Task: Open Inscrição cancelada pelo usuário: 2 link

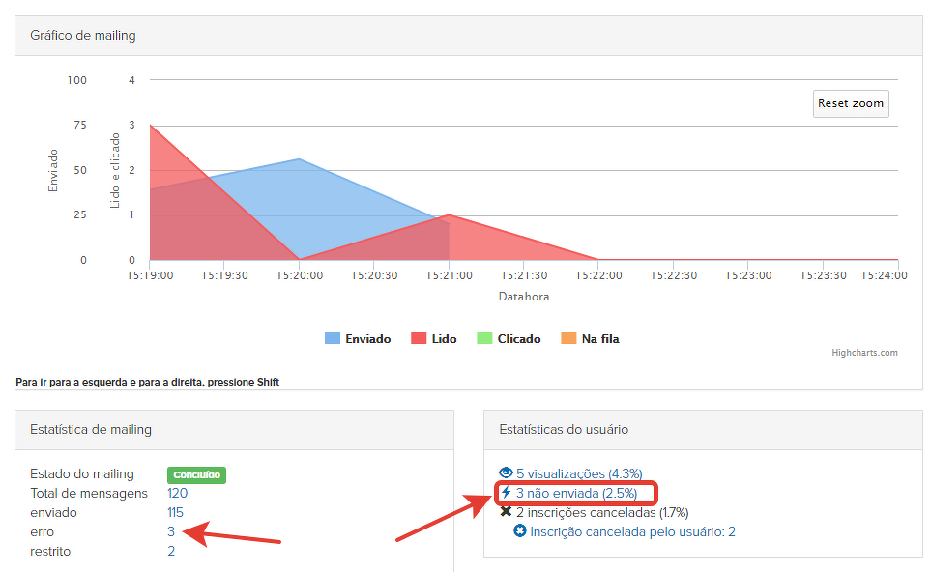Action: click(632, 531)
